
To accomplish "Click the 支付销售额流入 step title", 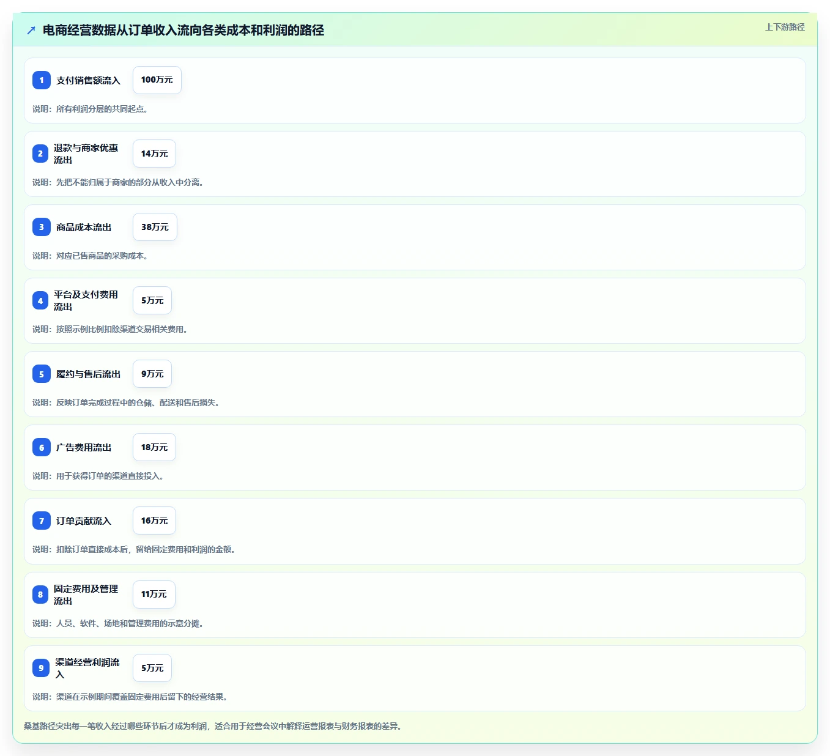I will (x=88, y=80).
